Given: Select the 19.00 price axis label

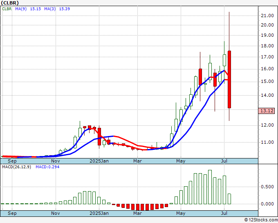Looking at the screenshot, I should [x=267, y=35].
